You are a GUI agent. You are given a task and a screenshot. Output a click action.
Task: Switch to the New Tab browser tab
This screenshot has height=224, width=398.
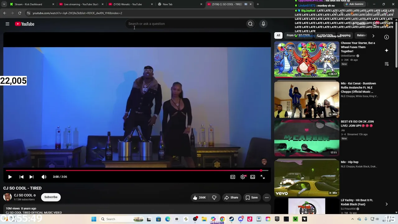click(x=180, y=4)
